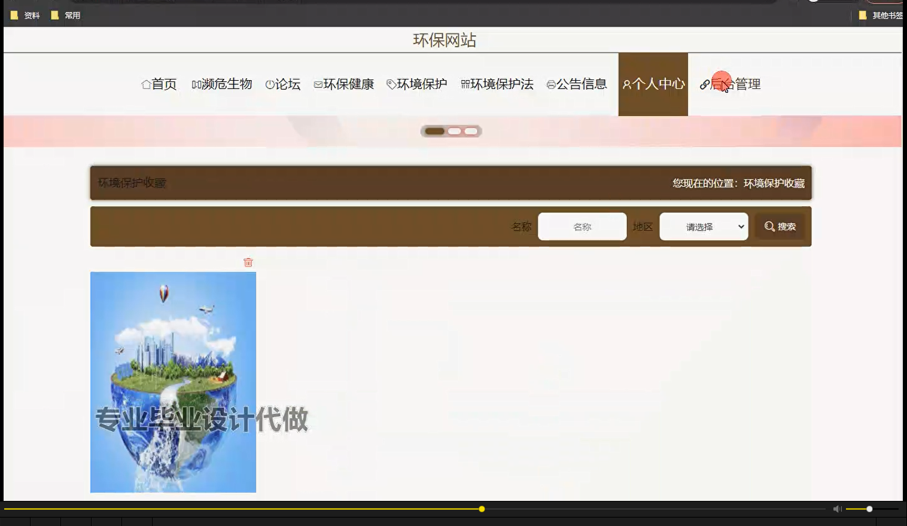This screenshot has height=526, width=907.
Task: Switch to the 个人中心 tab
Action: point(653,84)
